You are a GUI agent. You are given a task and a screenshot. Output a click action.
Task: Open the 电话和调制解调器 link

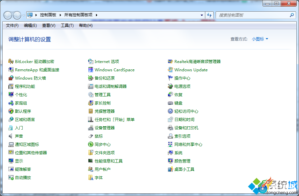[x=111, y=86]
